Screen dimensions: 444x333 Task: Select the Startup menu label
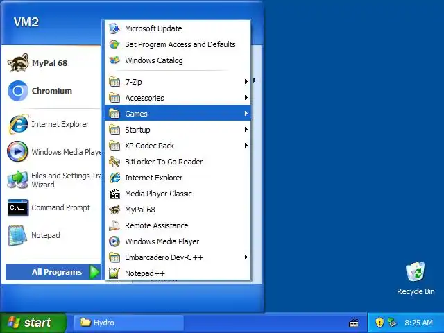(137, 130)
